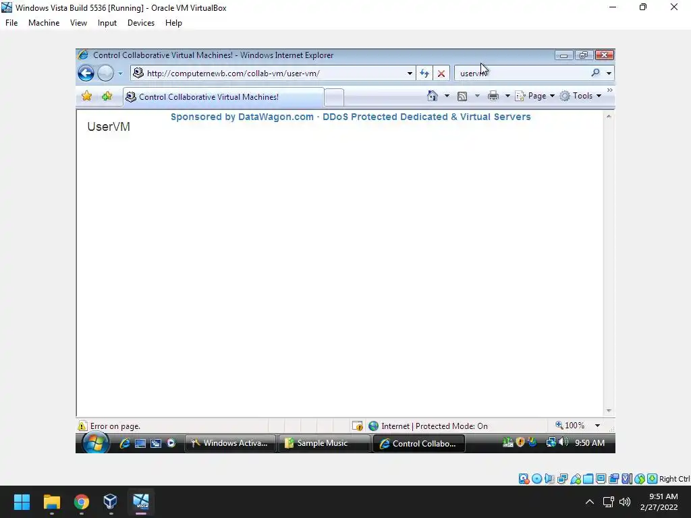This screenshot has width=691, height=518.
Task: Switch to Windows Activation taskbar button
Action: 230,443
